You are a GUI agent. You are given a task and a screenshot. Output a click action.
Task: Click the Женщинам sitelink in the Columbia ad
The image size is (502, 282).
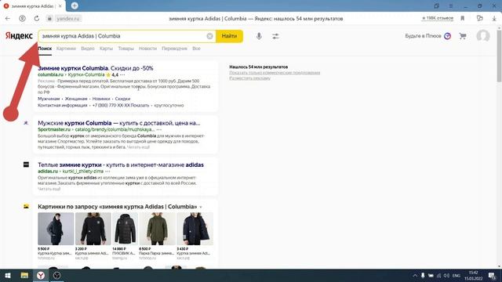point(76,99)
